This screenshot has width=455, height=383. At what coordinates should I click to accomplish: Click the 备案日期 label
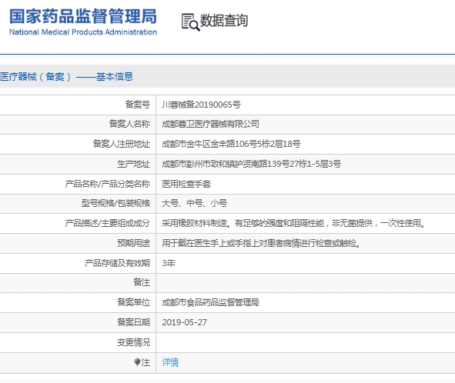coord(133,322)
